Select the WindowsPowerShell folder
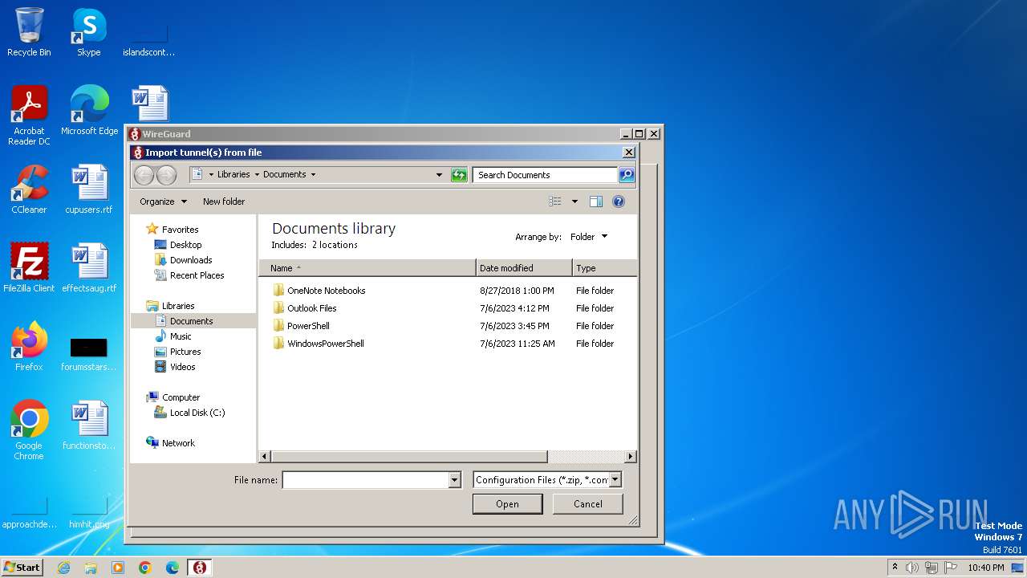The width and height of the screenshot is (1027, 578). coord(326,344)
